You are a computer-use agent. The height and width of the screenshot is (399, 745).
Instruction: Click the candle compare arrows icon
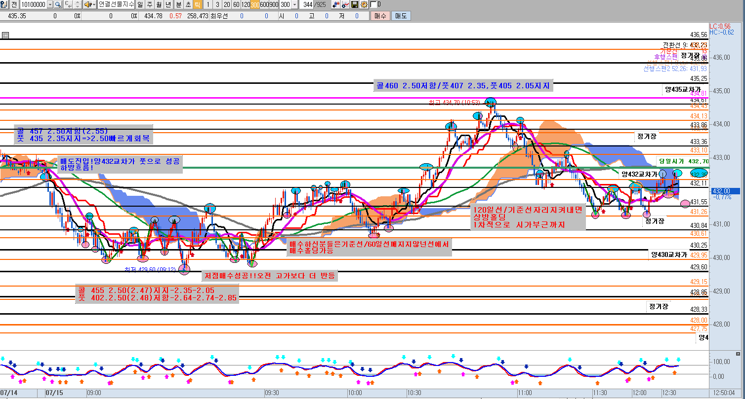(336, 4)
